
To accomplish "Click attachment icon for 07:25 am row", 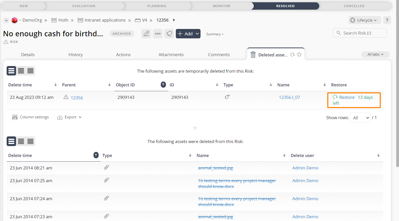I will tap(107, 180).
